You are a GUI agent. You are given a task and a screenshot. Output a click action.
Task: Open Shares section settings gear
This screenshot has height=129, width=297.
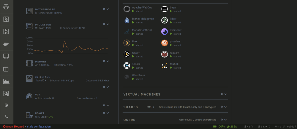point(222,107)
